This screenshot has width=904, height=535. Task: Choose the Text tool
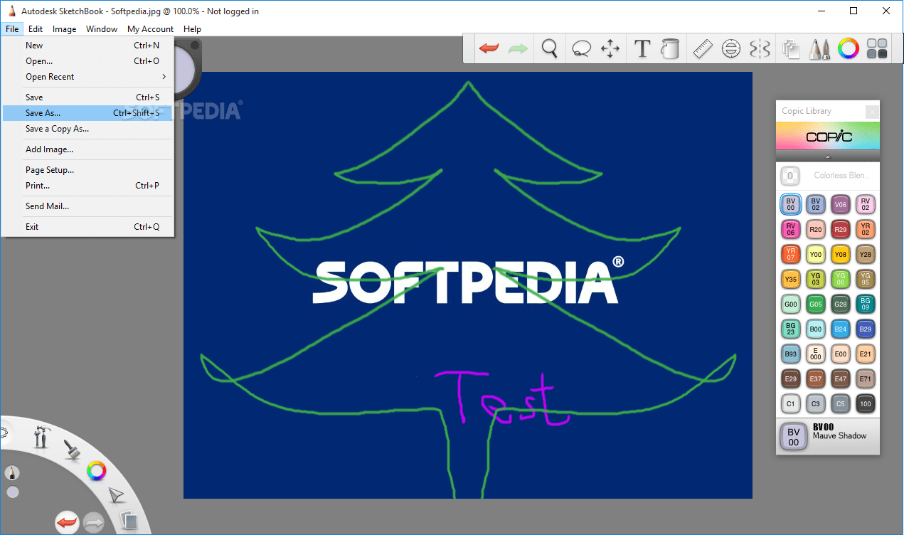tap(642, 48)
